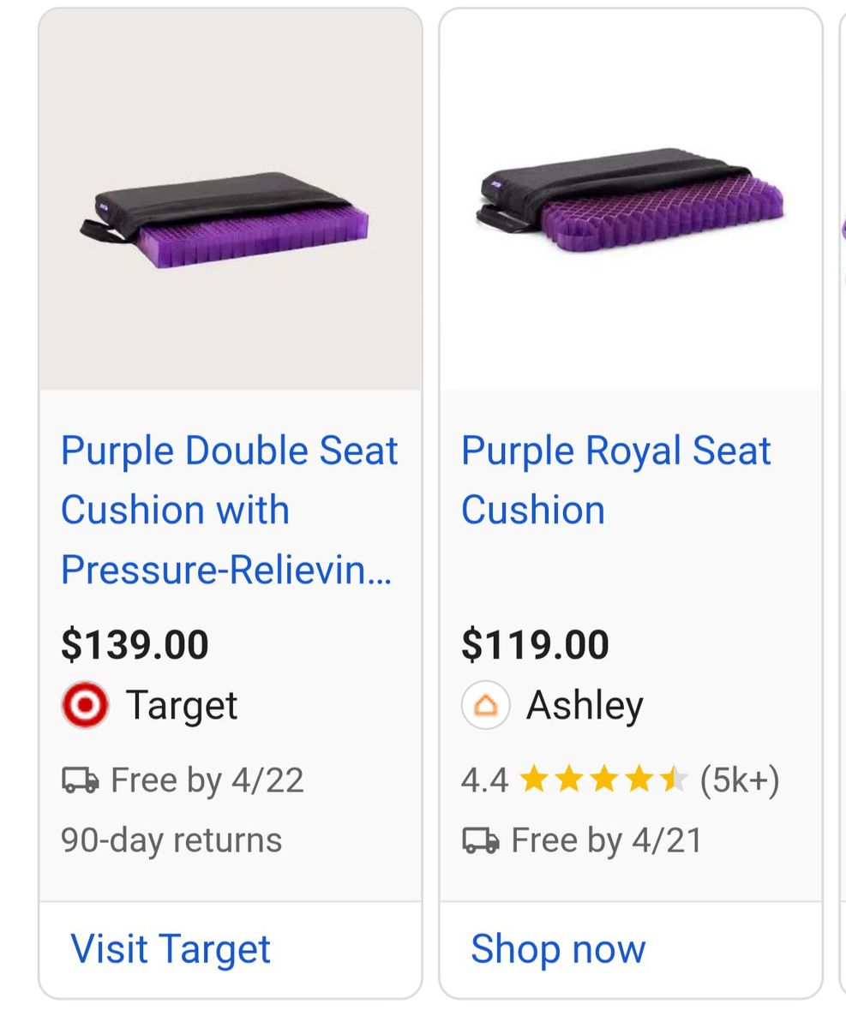Screen dimensions: 846x1028
Task: Click the third yellow rating star
Action: click(x=603, y=780)
